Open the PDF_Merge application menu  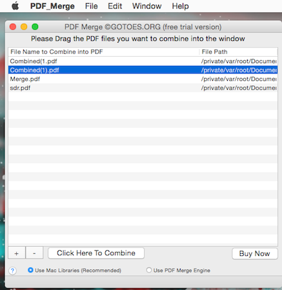click(x=52, y=6)
